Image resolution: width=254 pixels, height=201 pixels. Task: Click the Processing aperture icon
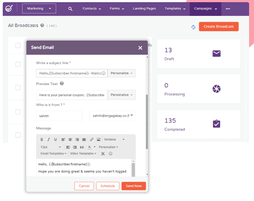pyautogui.click(x=216, y=89)
